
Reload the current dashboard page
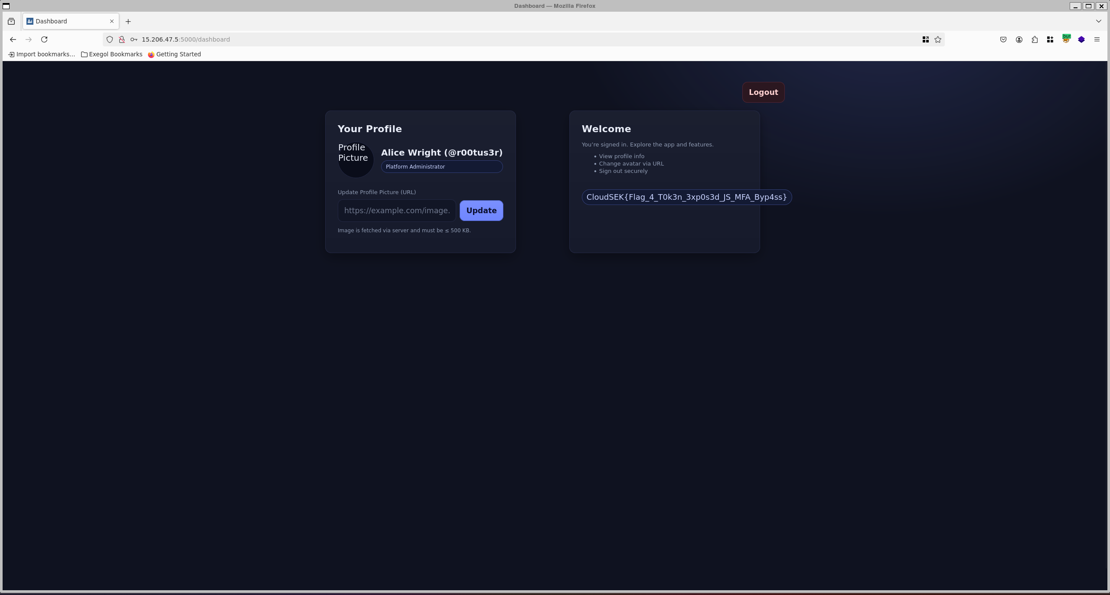tap(44, 39)
